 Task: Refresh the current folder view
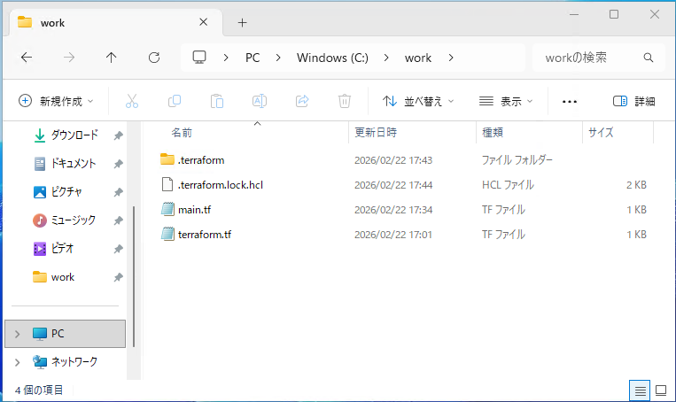point(154,58)
